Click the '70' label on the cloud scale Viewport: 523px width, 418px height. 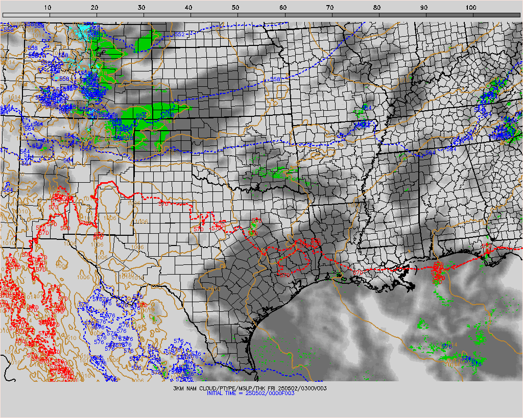[330, 8]
